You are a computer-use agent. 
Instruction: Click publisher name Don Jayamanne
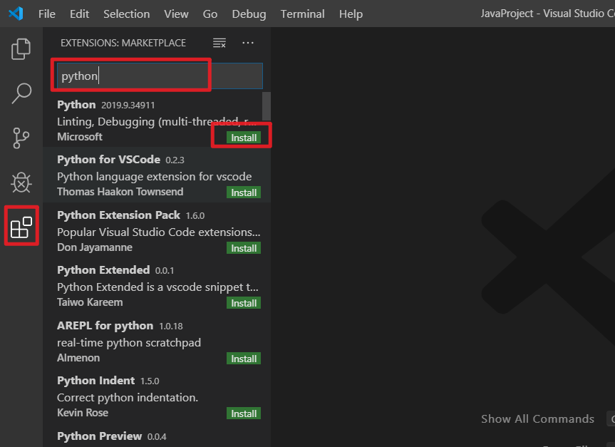tap(95, 247)
